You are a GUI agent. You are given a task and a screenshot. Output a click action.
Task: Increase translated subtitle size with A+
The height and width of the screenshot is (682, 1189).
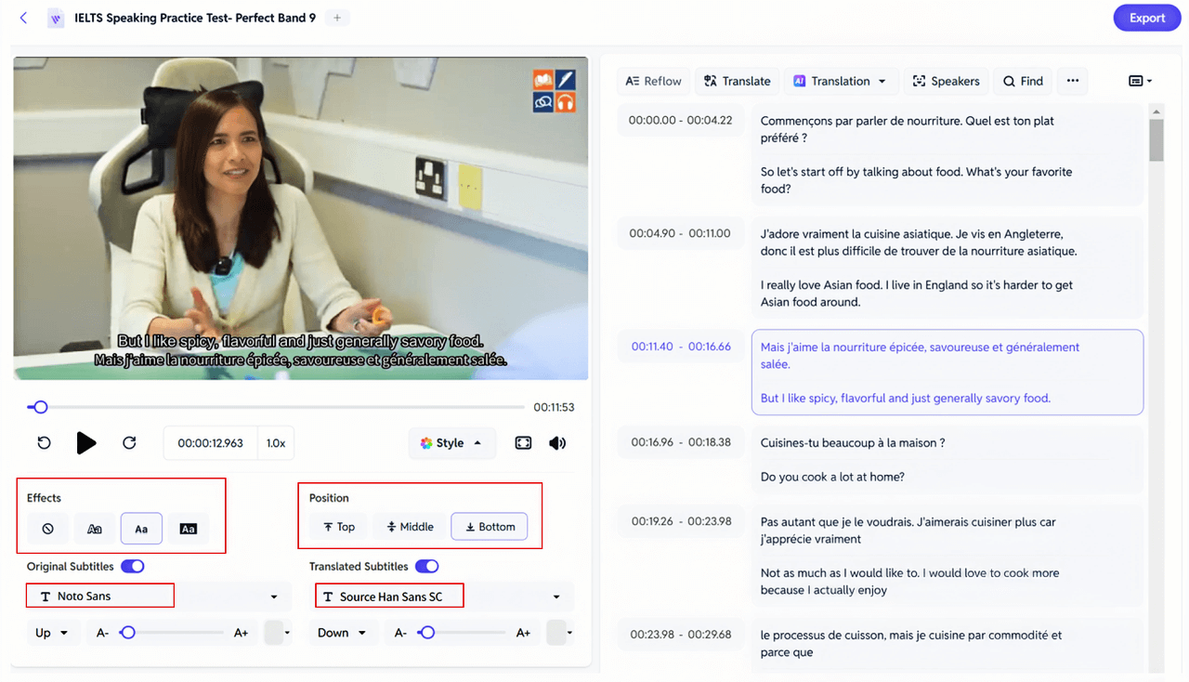[523, 633]
